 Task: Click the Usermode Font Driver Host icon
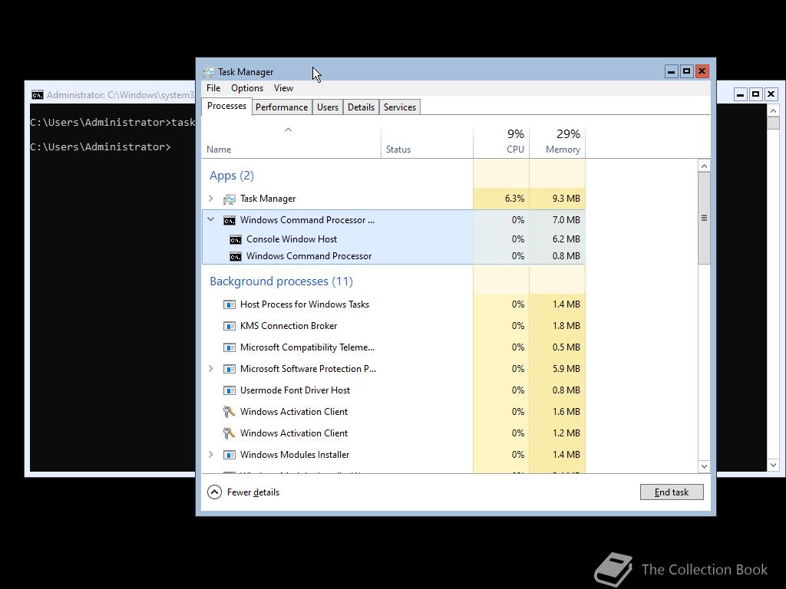[229, 390]
